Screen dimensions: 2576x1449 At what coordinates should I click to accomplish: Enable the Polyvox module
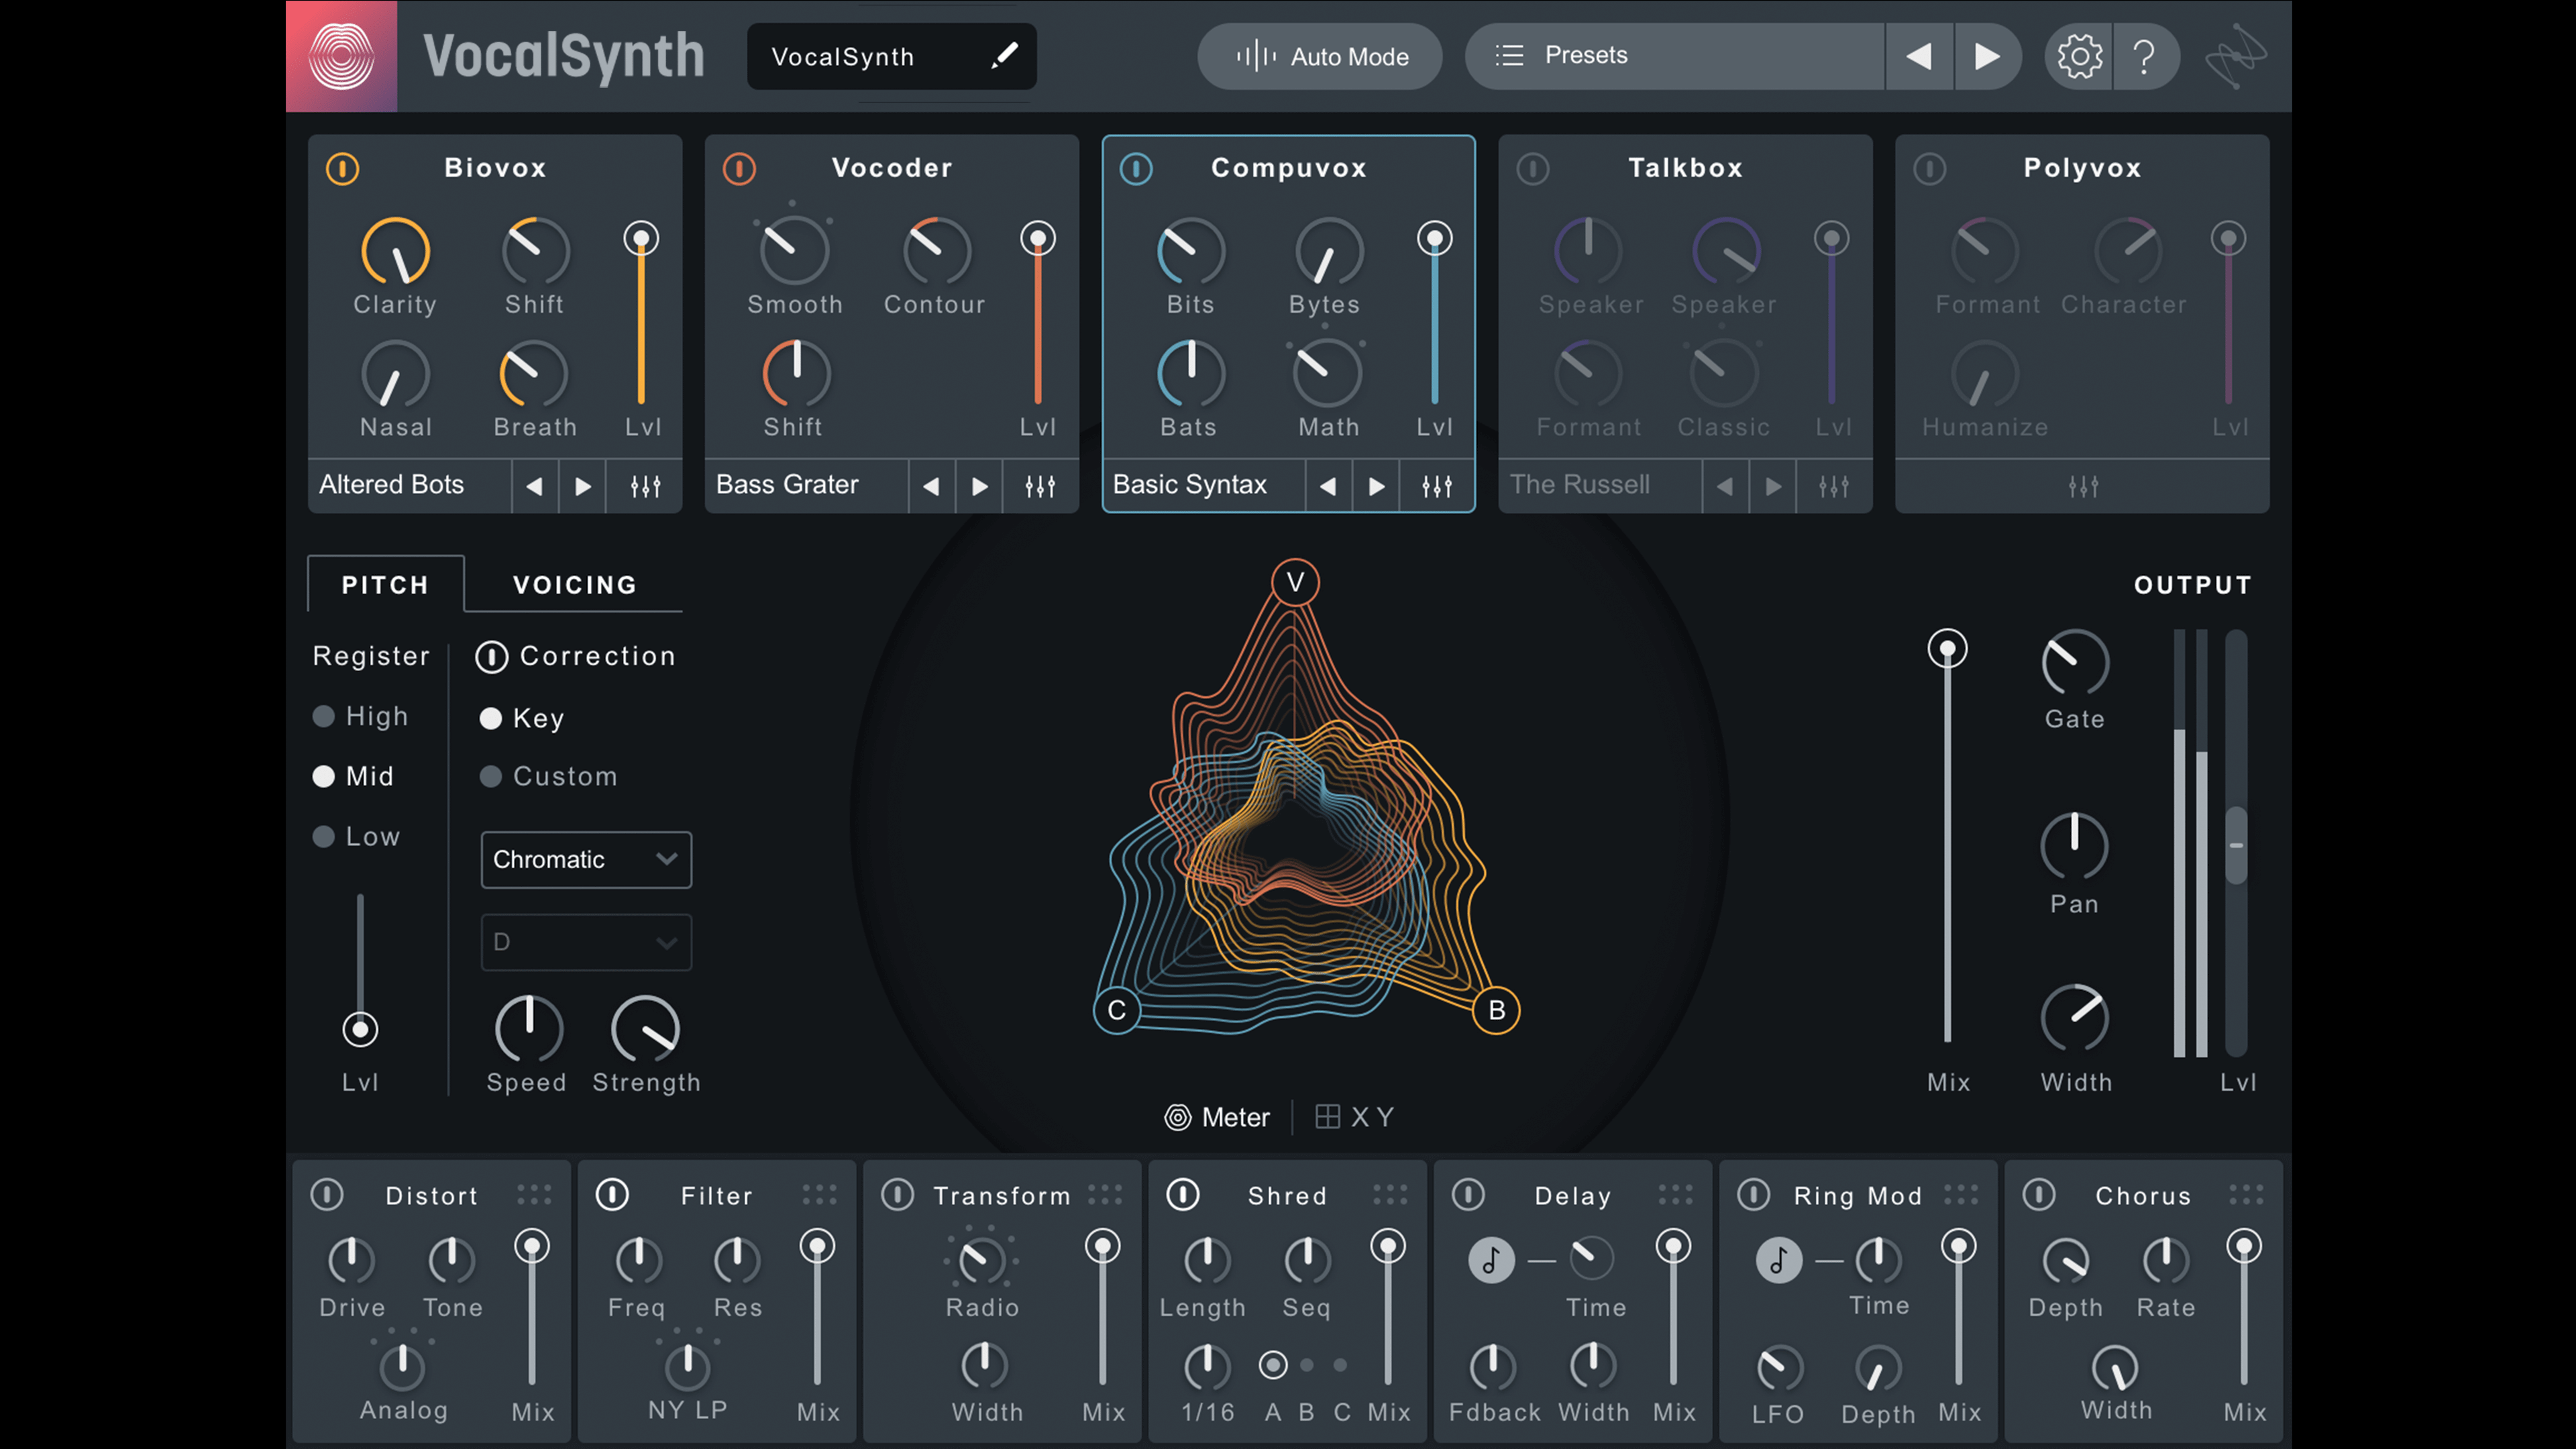tap(1930, 168)
